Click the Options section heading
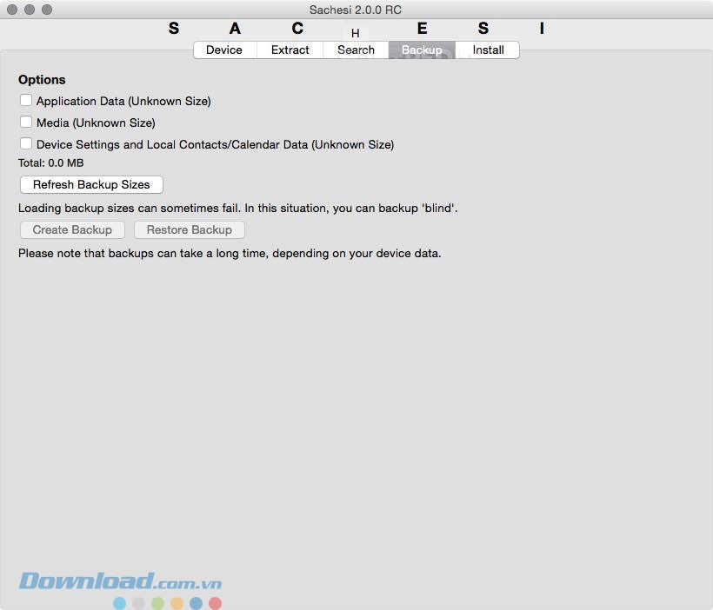713x610 pixels. coord(42,79)
